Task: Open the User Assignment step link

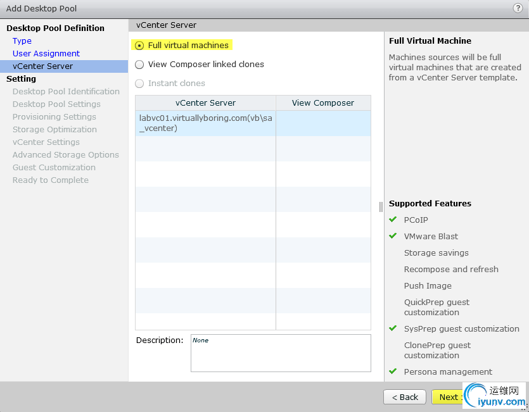Action: click(x=46, y=54)
